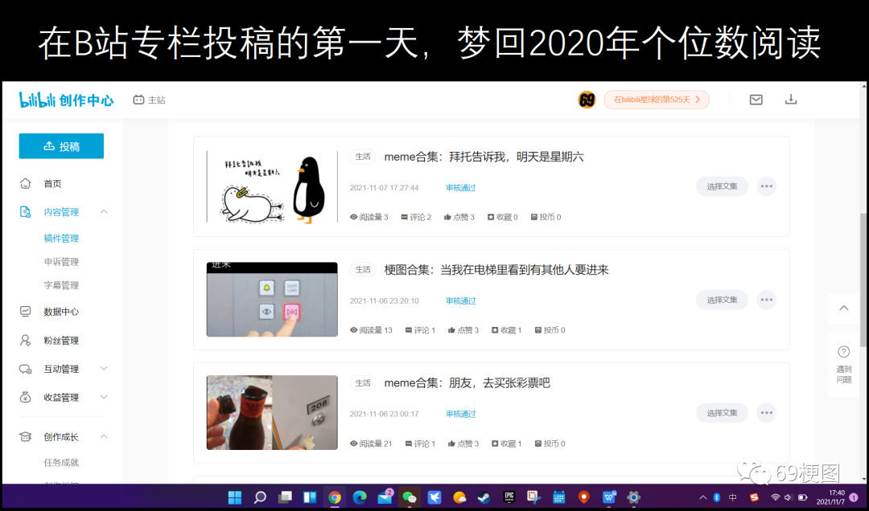Click 选择文集 for the 彩票 article
Screen dimensions: 869x511
click(x=722, y=412)
